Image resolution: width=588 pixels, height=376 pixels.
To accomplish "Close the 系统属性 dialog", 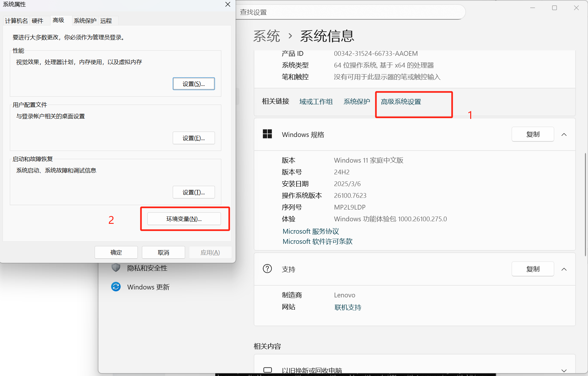I will click(x=228, y=4).
